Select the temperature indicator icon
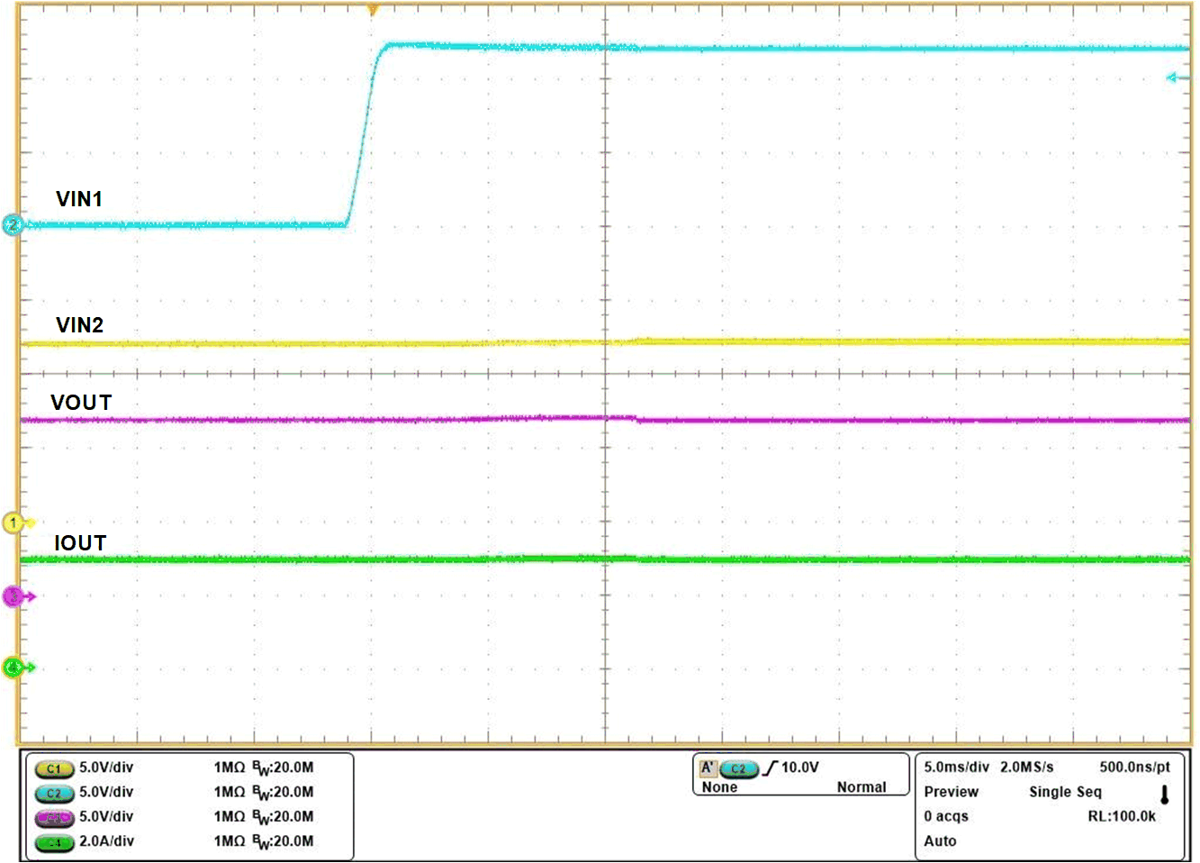 tap(1163, 793)
